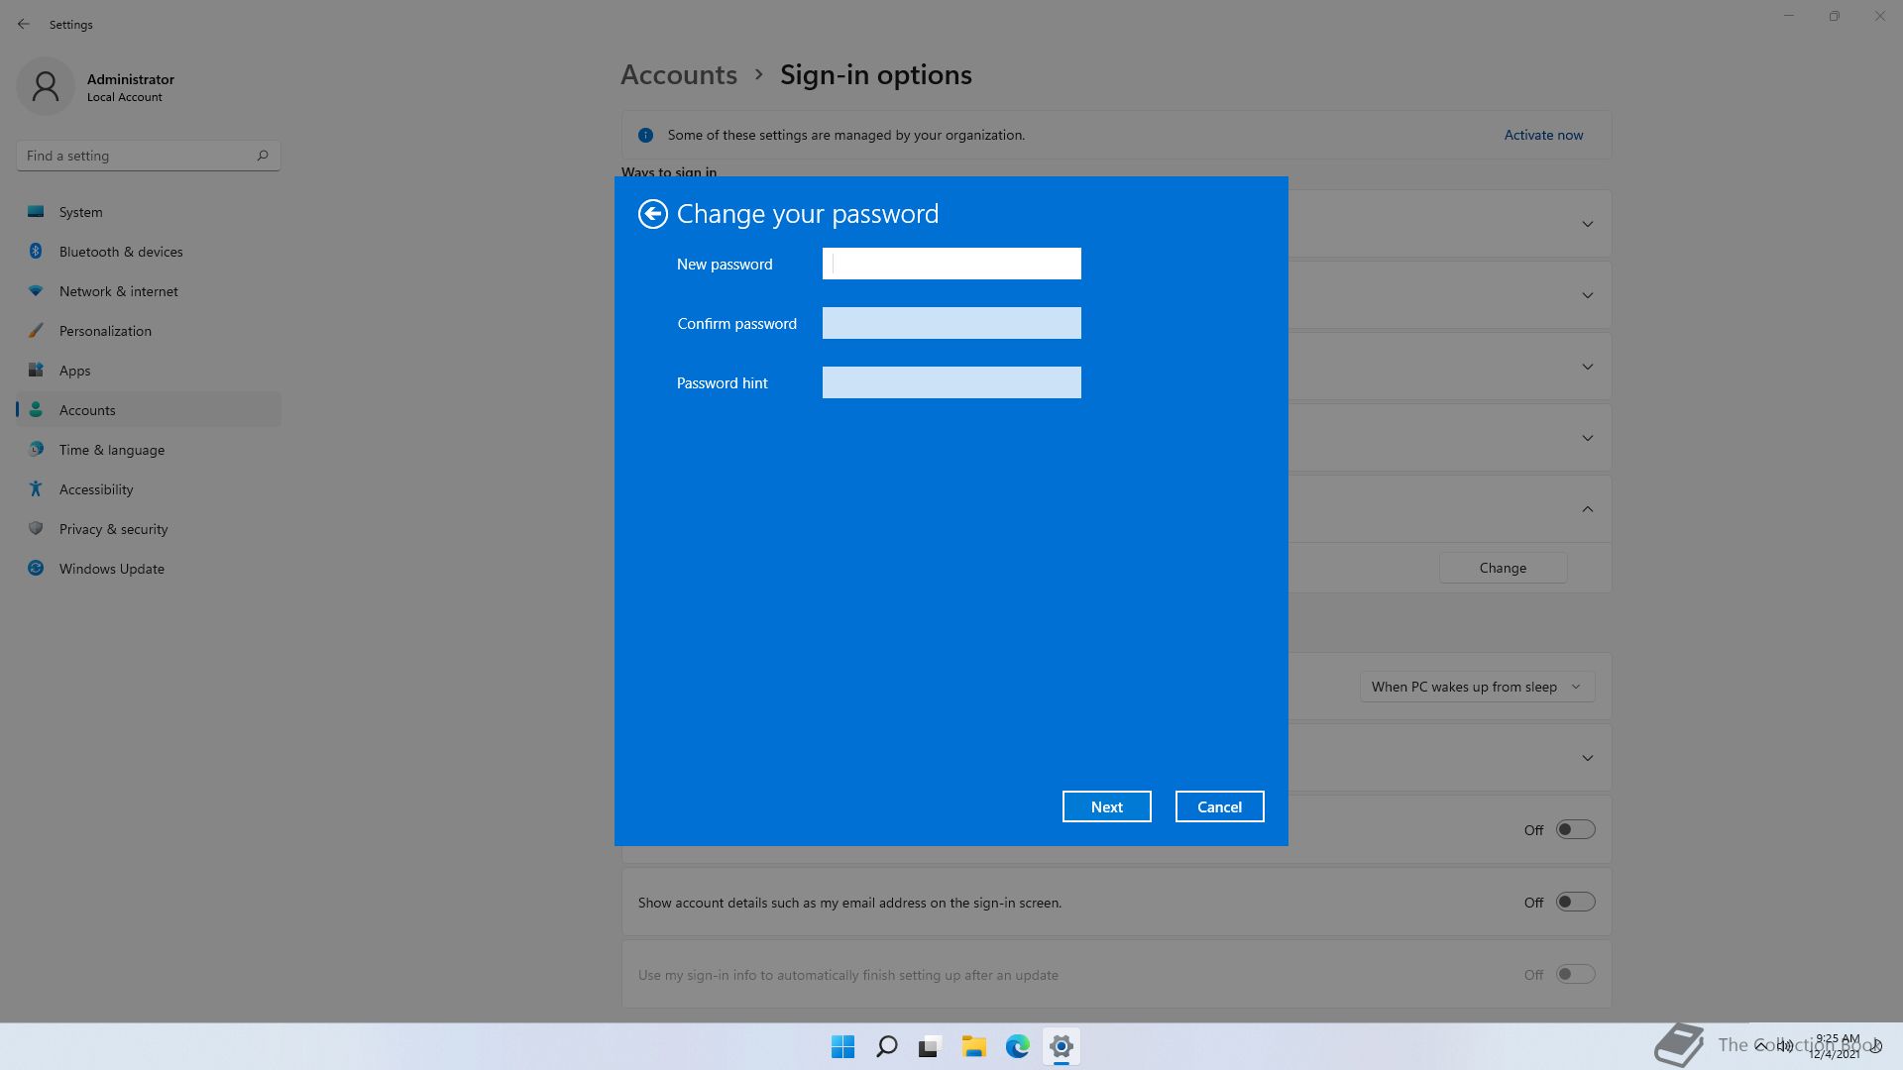Click the Activate now link
The image size is (1903, 1070).
pos(1542,135)
